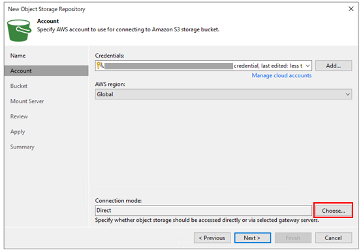Image resolution: width=361 pixels, height=250 pixels.
Task: Click into the Connection mode Direct field
Action: pyautogui.click(x=203, y=211)
